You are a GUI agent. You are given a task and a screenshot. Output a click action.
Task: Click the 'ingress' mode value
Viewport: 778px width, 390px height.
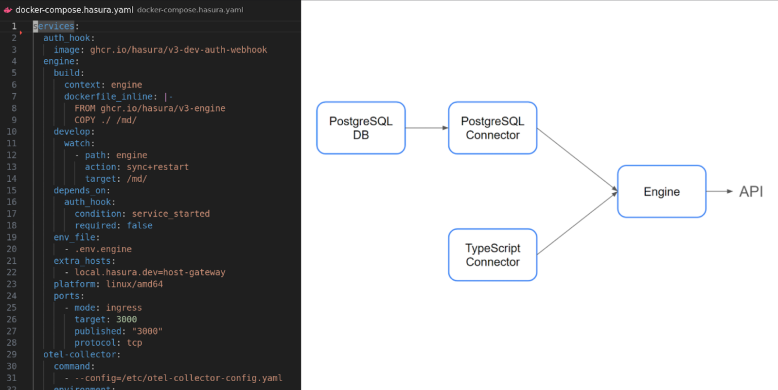[x=124, y=307]
